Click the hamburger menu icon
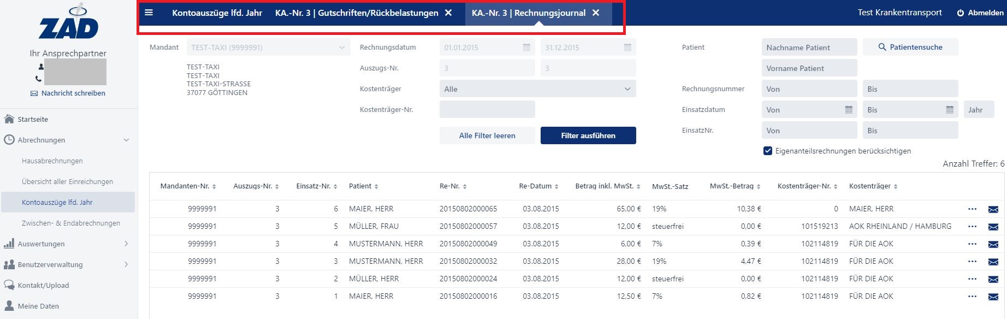 [149, 13]
